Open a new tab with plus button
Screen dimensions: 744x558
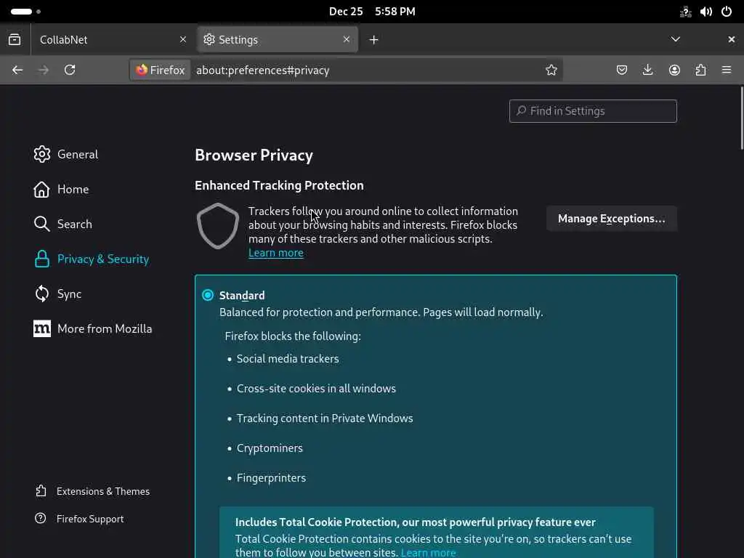[373, 39]
